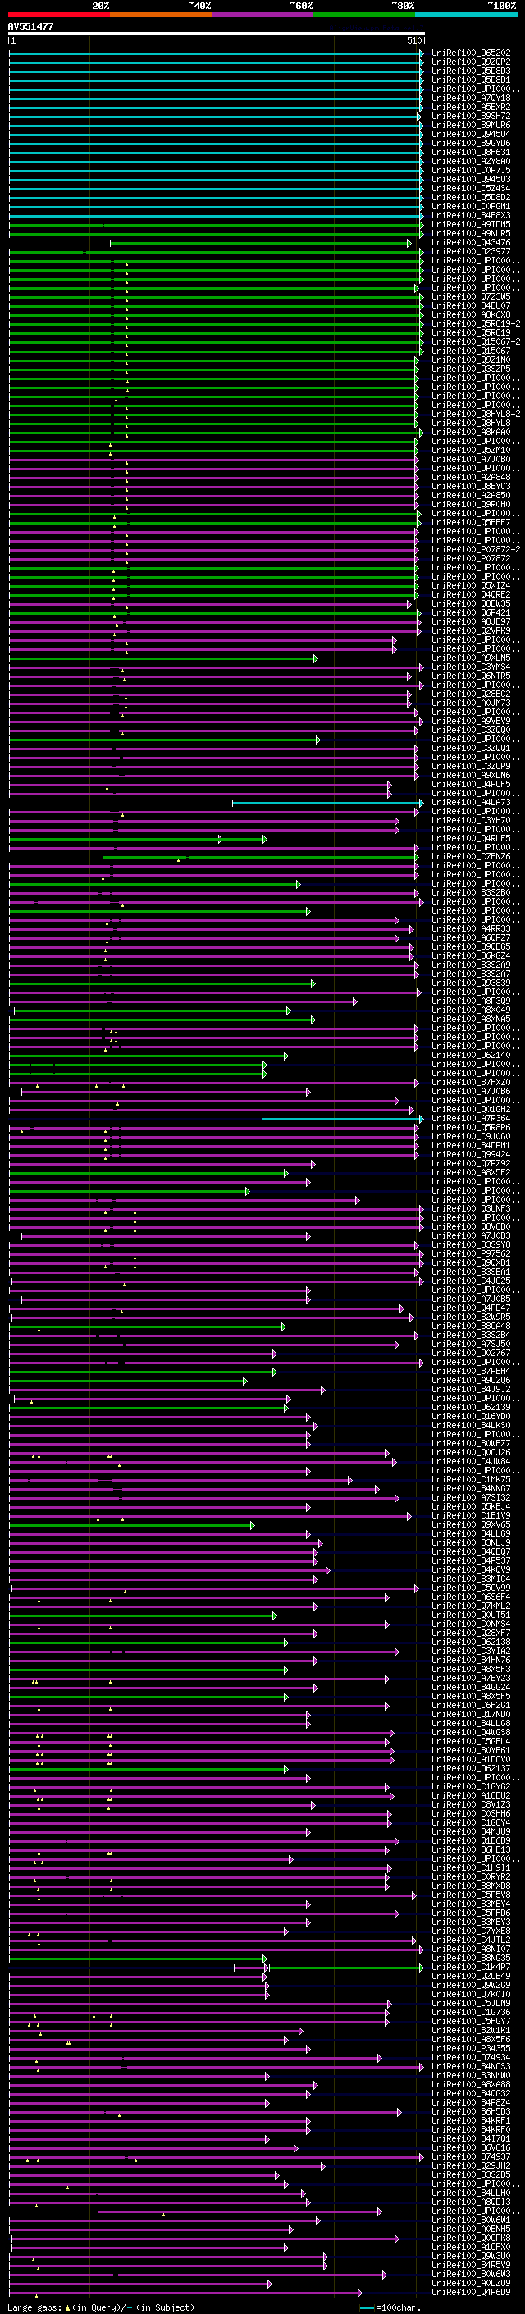
Task: Select label UniRef100_Q29JH2
Action: [x=470, y=2167]
